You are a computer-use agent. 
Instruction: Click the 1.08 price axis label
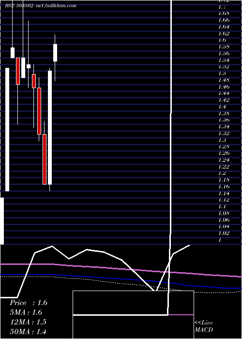click(224, 214)
